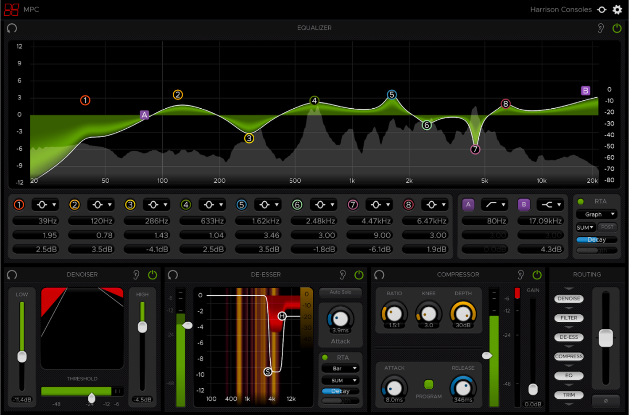Image resolution: width=630 pixels, height=415 pixels.
Task: Open band 1 filter shape dropdown
Action: [45, 204]
